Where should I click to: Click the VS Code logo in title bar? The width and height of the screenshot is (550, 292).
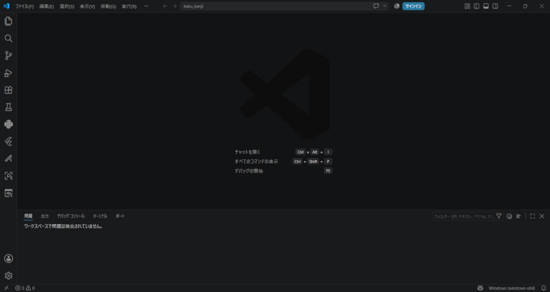(x=6, y=6)
